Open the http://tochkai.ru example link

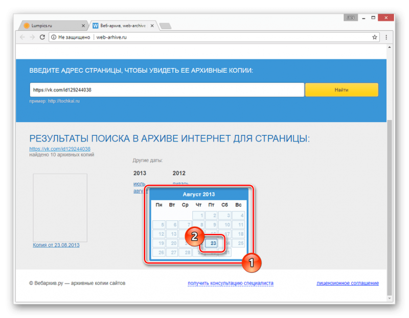(63, 101)
